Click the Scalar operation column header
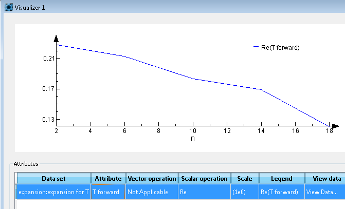 204,179
